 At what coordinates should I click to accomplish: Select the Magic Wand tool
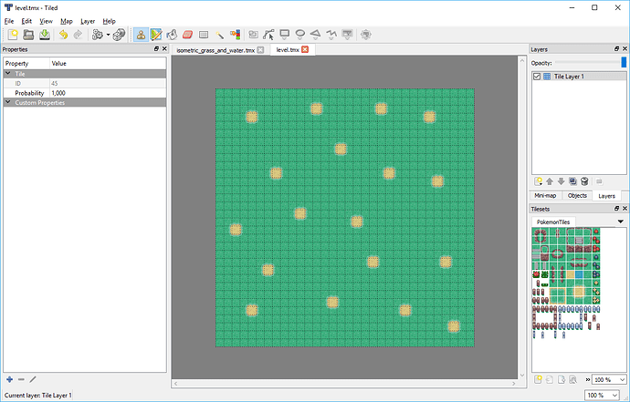[x=219, y=35]
